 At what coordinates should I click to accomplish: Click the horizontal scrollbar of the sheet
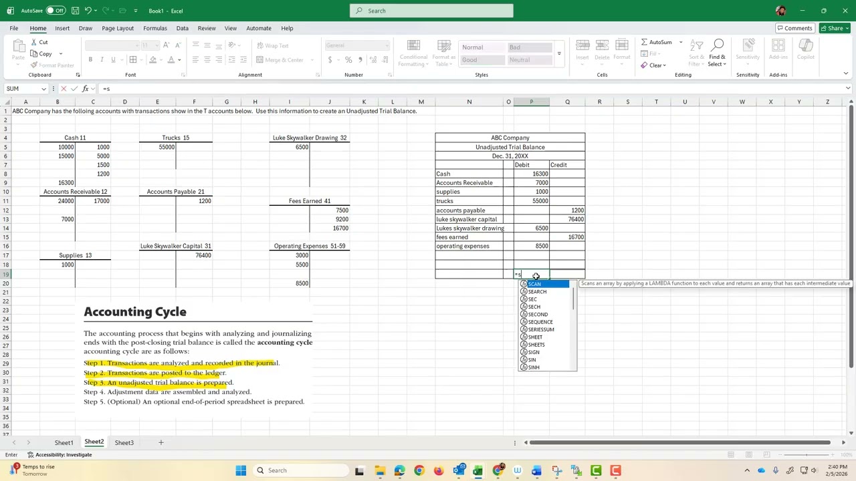click(679, 442)
